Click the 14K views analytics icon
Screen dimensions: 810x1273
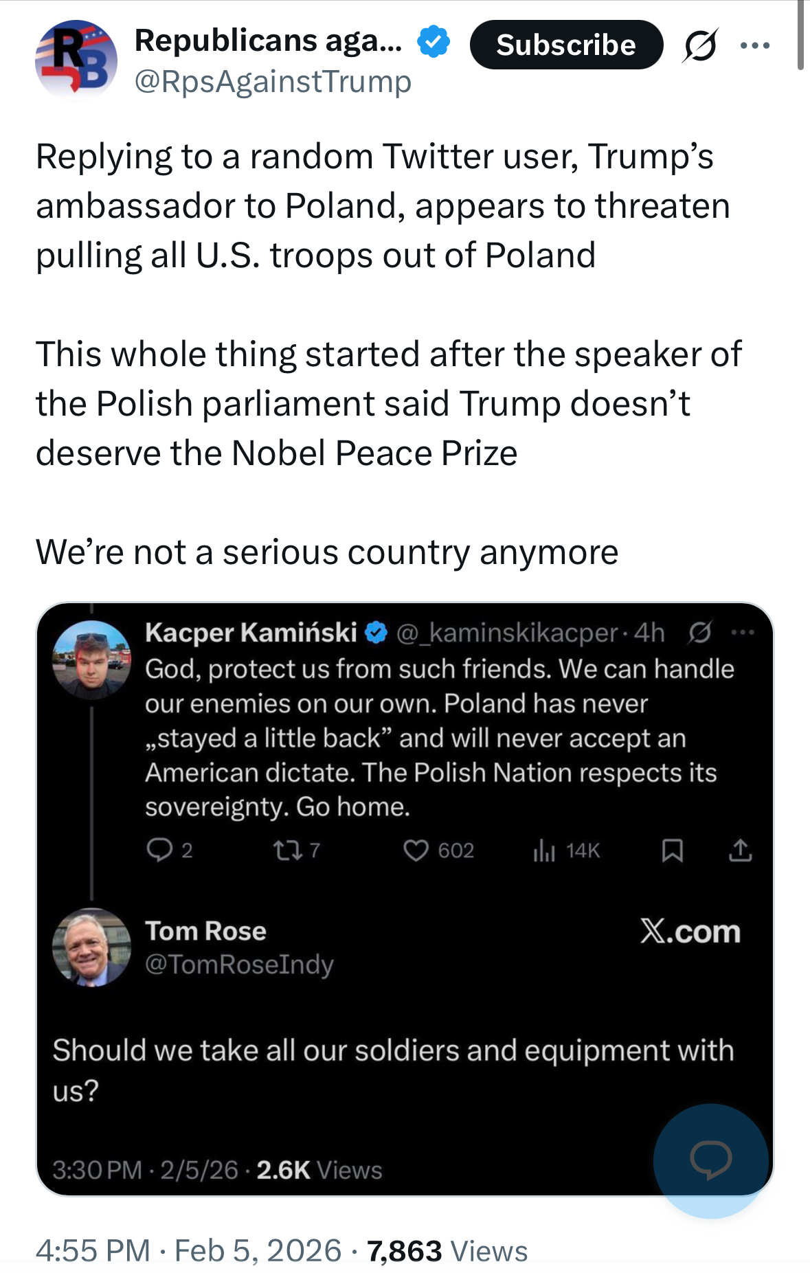tap(543, 850)
